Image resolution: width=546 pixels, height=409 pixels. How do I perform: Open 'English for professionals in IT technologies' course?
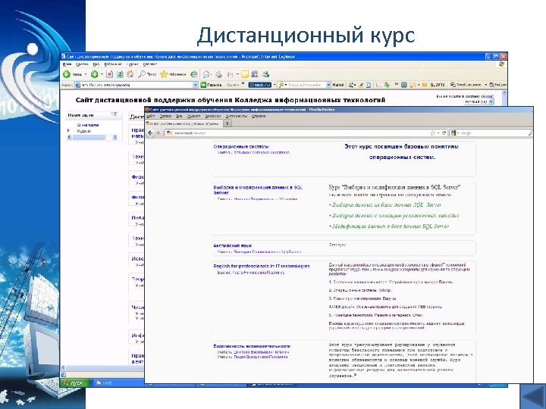[262, 266]
